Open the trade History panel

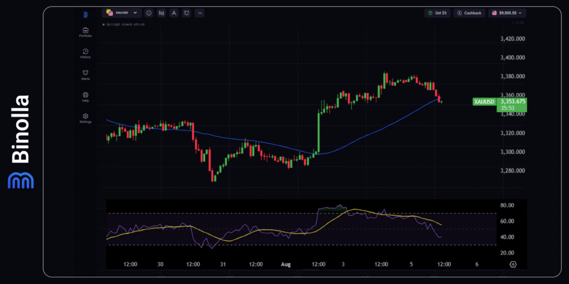click(86, 53)
